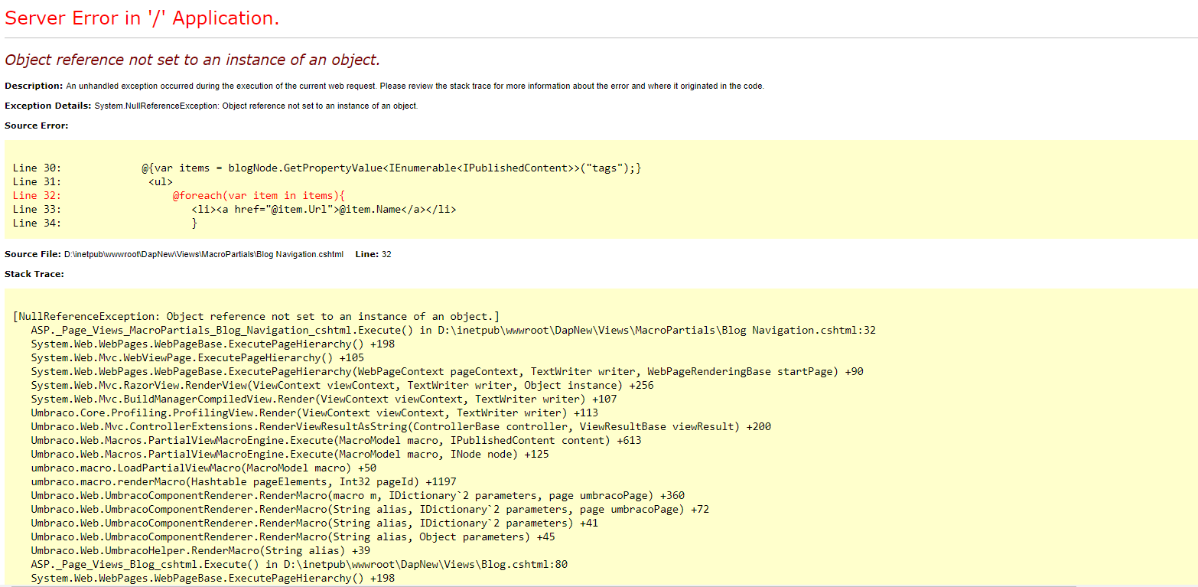Click the Line 33 code with @item.Url

(x=324, y=209)
